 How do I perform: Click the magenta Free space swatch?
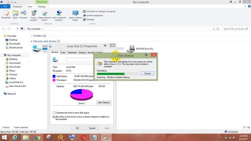54,80
